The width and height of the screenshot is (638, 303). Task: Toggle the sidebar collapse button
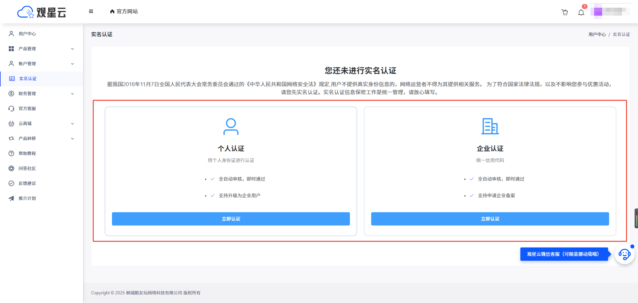pyautogui.click(x=90, y=11)
